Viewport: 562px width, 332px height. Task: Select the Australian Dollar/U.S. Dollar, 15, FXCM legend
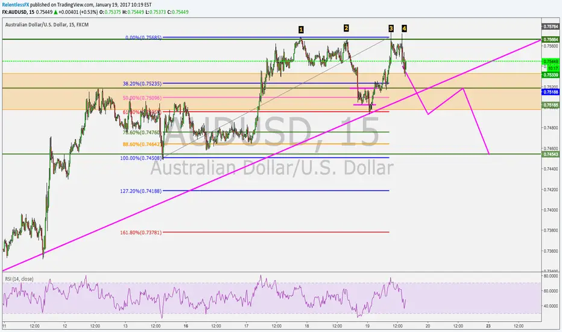[47, 25]
